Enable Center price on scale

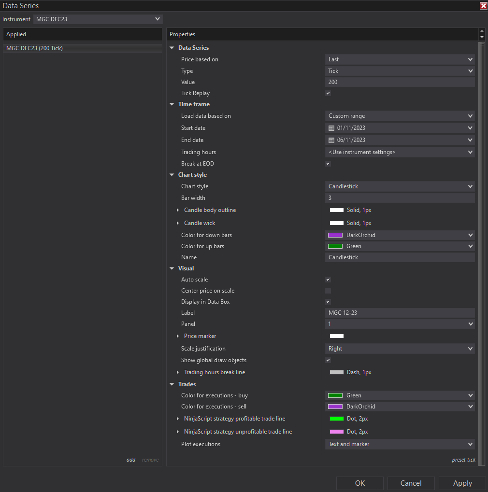coord(328,291)
